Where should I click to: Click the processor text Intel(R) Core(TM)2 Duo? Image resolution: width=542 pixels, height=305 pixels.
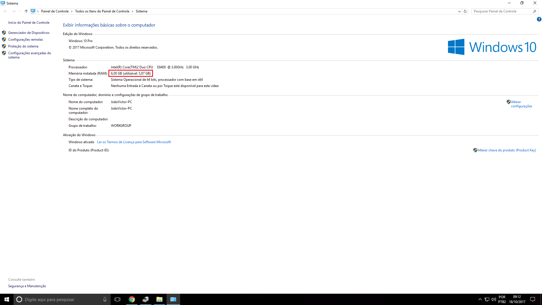pos(132,67)
